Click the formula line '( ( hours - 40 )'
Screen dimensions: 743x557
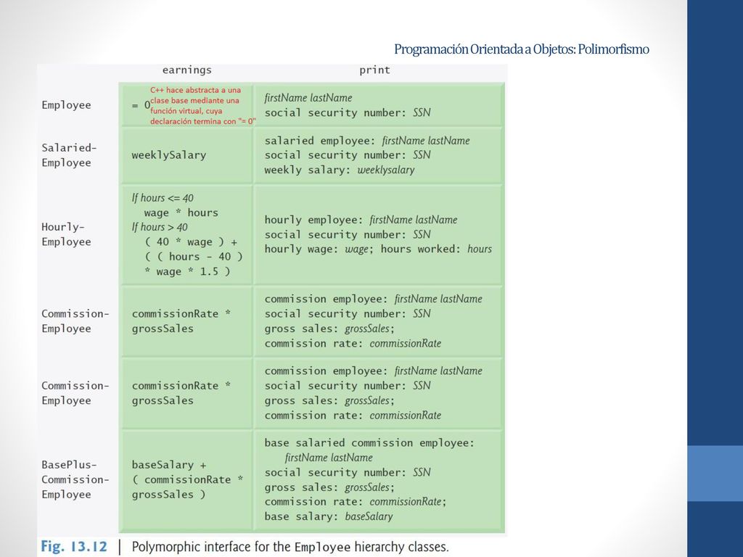click(x=193, y=257)
